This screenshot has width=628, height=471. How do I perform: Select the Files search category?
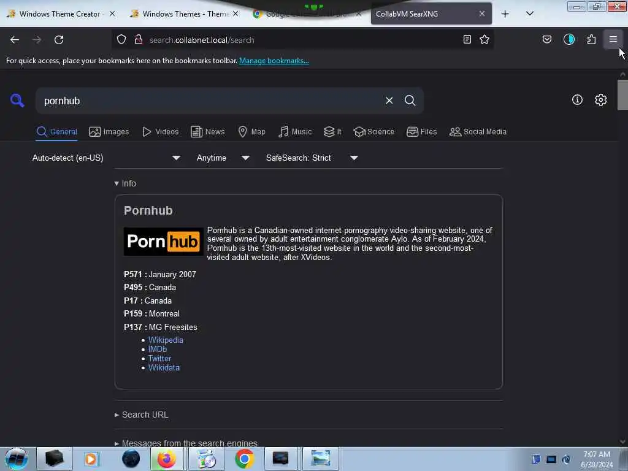coord(421,132)
